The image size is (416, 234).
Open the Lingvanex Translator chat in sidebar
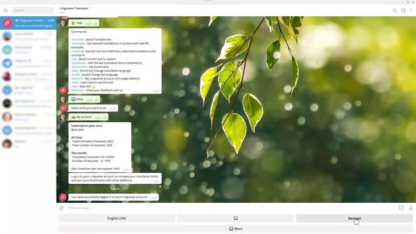coord(28,23)
